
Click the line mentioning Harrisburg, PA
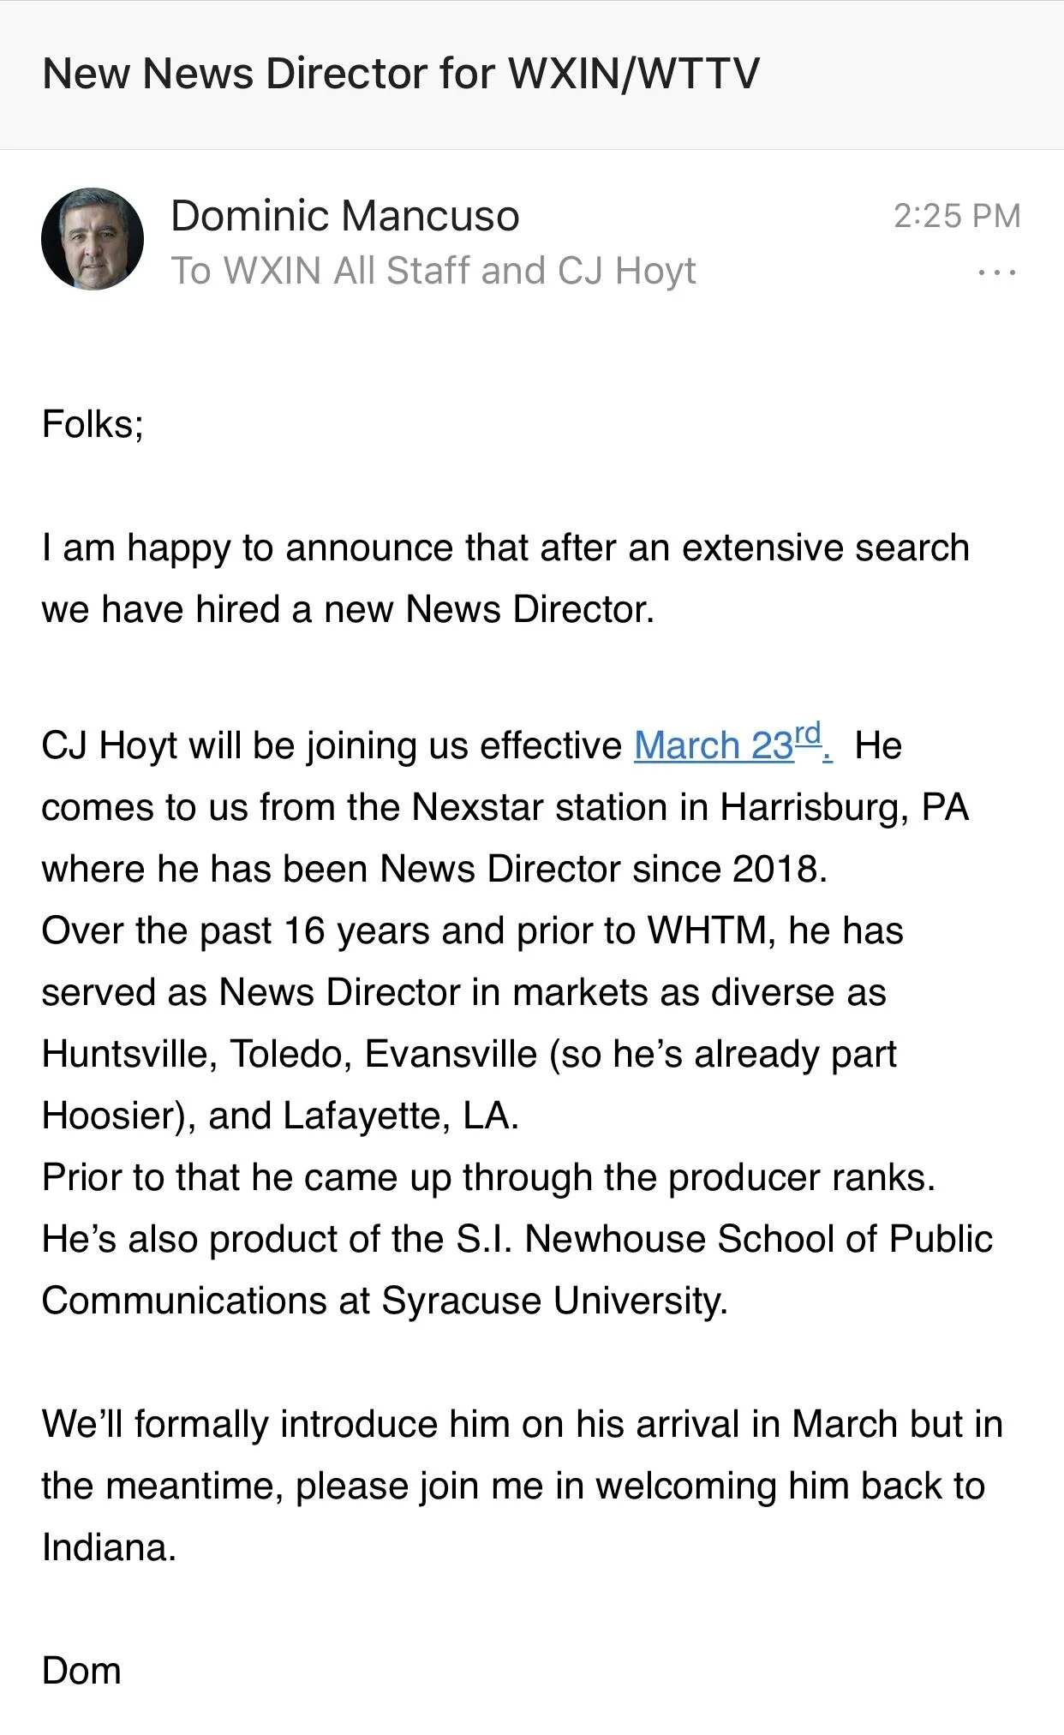click(505, 808)
